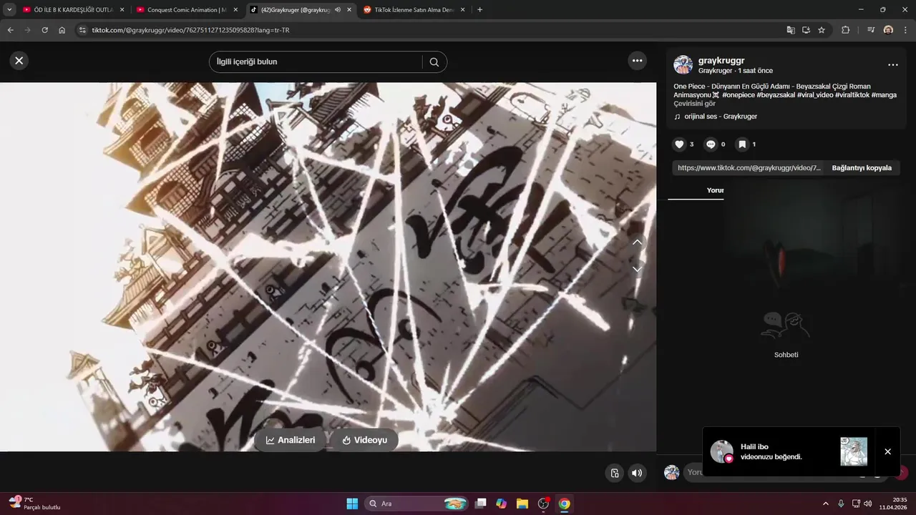Go back with the browser back arrow
The image size is (916, 515).
click(10, 30)
